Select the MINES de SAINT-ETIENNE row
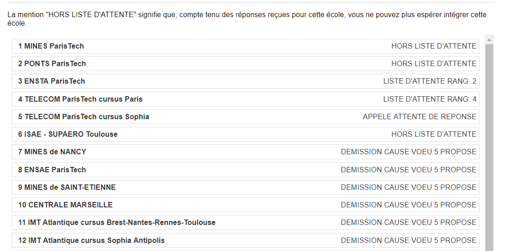This screenshot has height=251, width=522. click(x=246, y=188)
